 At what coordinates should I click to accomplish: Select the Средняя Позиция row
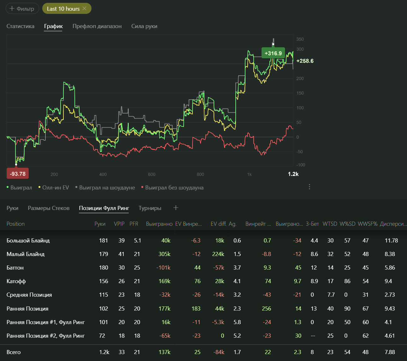[x=203, y=295]
